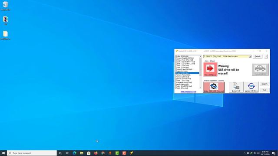The width and height of the screenshot is (278, 156).
Task: Click the Update E2B Drive button
Action: coord(251,87)
